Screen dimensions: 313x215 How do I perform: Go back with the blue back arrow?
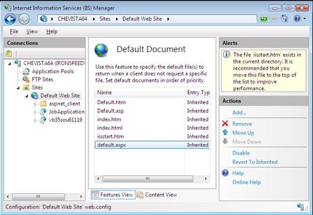point(10,19)
